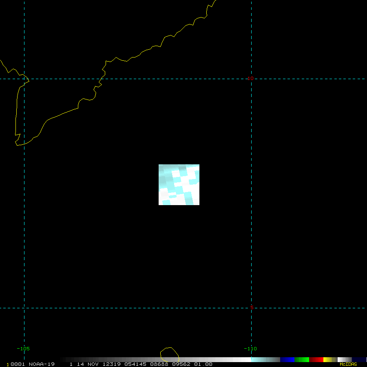The height and width of the screenshot is (367, 367).
Task: Select the yellow segment of the color bar
Action: (330, 360)
